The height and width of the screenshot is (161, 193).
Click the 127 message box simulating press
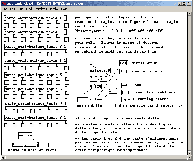pos(123,63)
